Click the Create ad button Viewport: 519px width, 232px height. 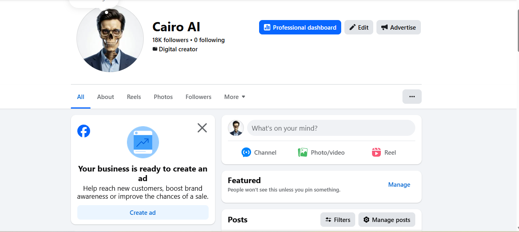143,212
